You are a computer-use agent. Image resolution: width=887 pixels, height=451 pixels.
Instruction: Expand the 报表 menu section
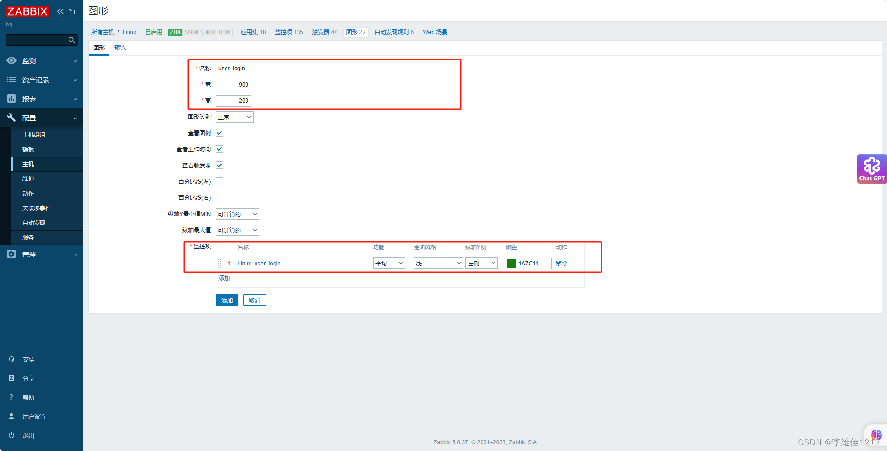(75, 99)
